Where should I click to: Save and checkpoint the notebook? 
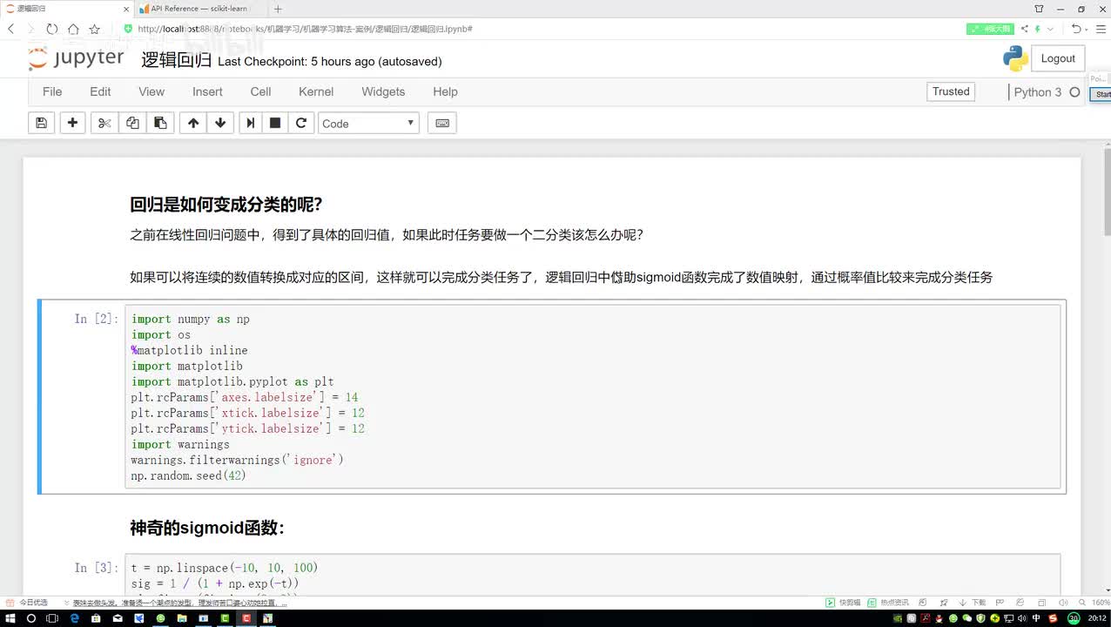point(41,123)
